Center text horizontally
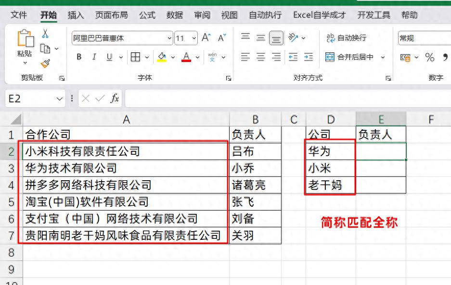This screenshot has width=451, height=285. pyautogui.click(x=261, y=57)
